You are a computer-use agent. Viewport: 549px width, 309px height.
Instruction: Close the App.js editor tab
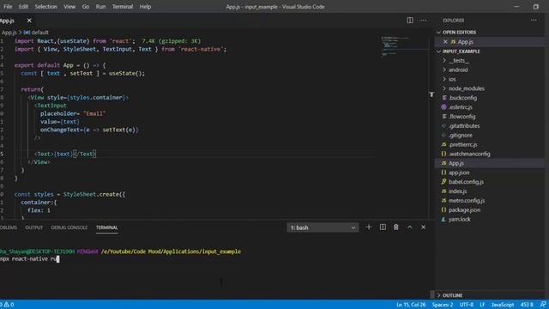pyautogui.click(x=29, y=21)
